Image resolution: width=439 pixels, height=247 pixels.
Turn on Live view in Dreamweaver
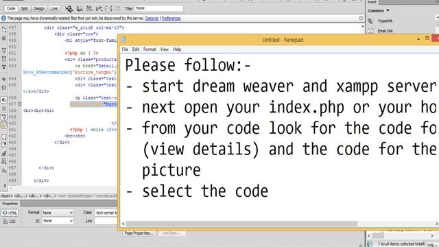(54, 8)
